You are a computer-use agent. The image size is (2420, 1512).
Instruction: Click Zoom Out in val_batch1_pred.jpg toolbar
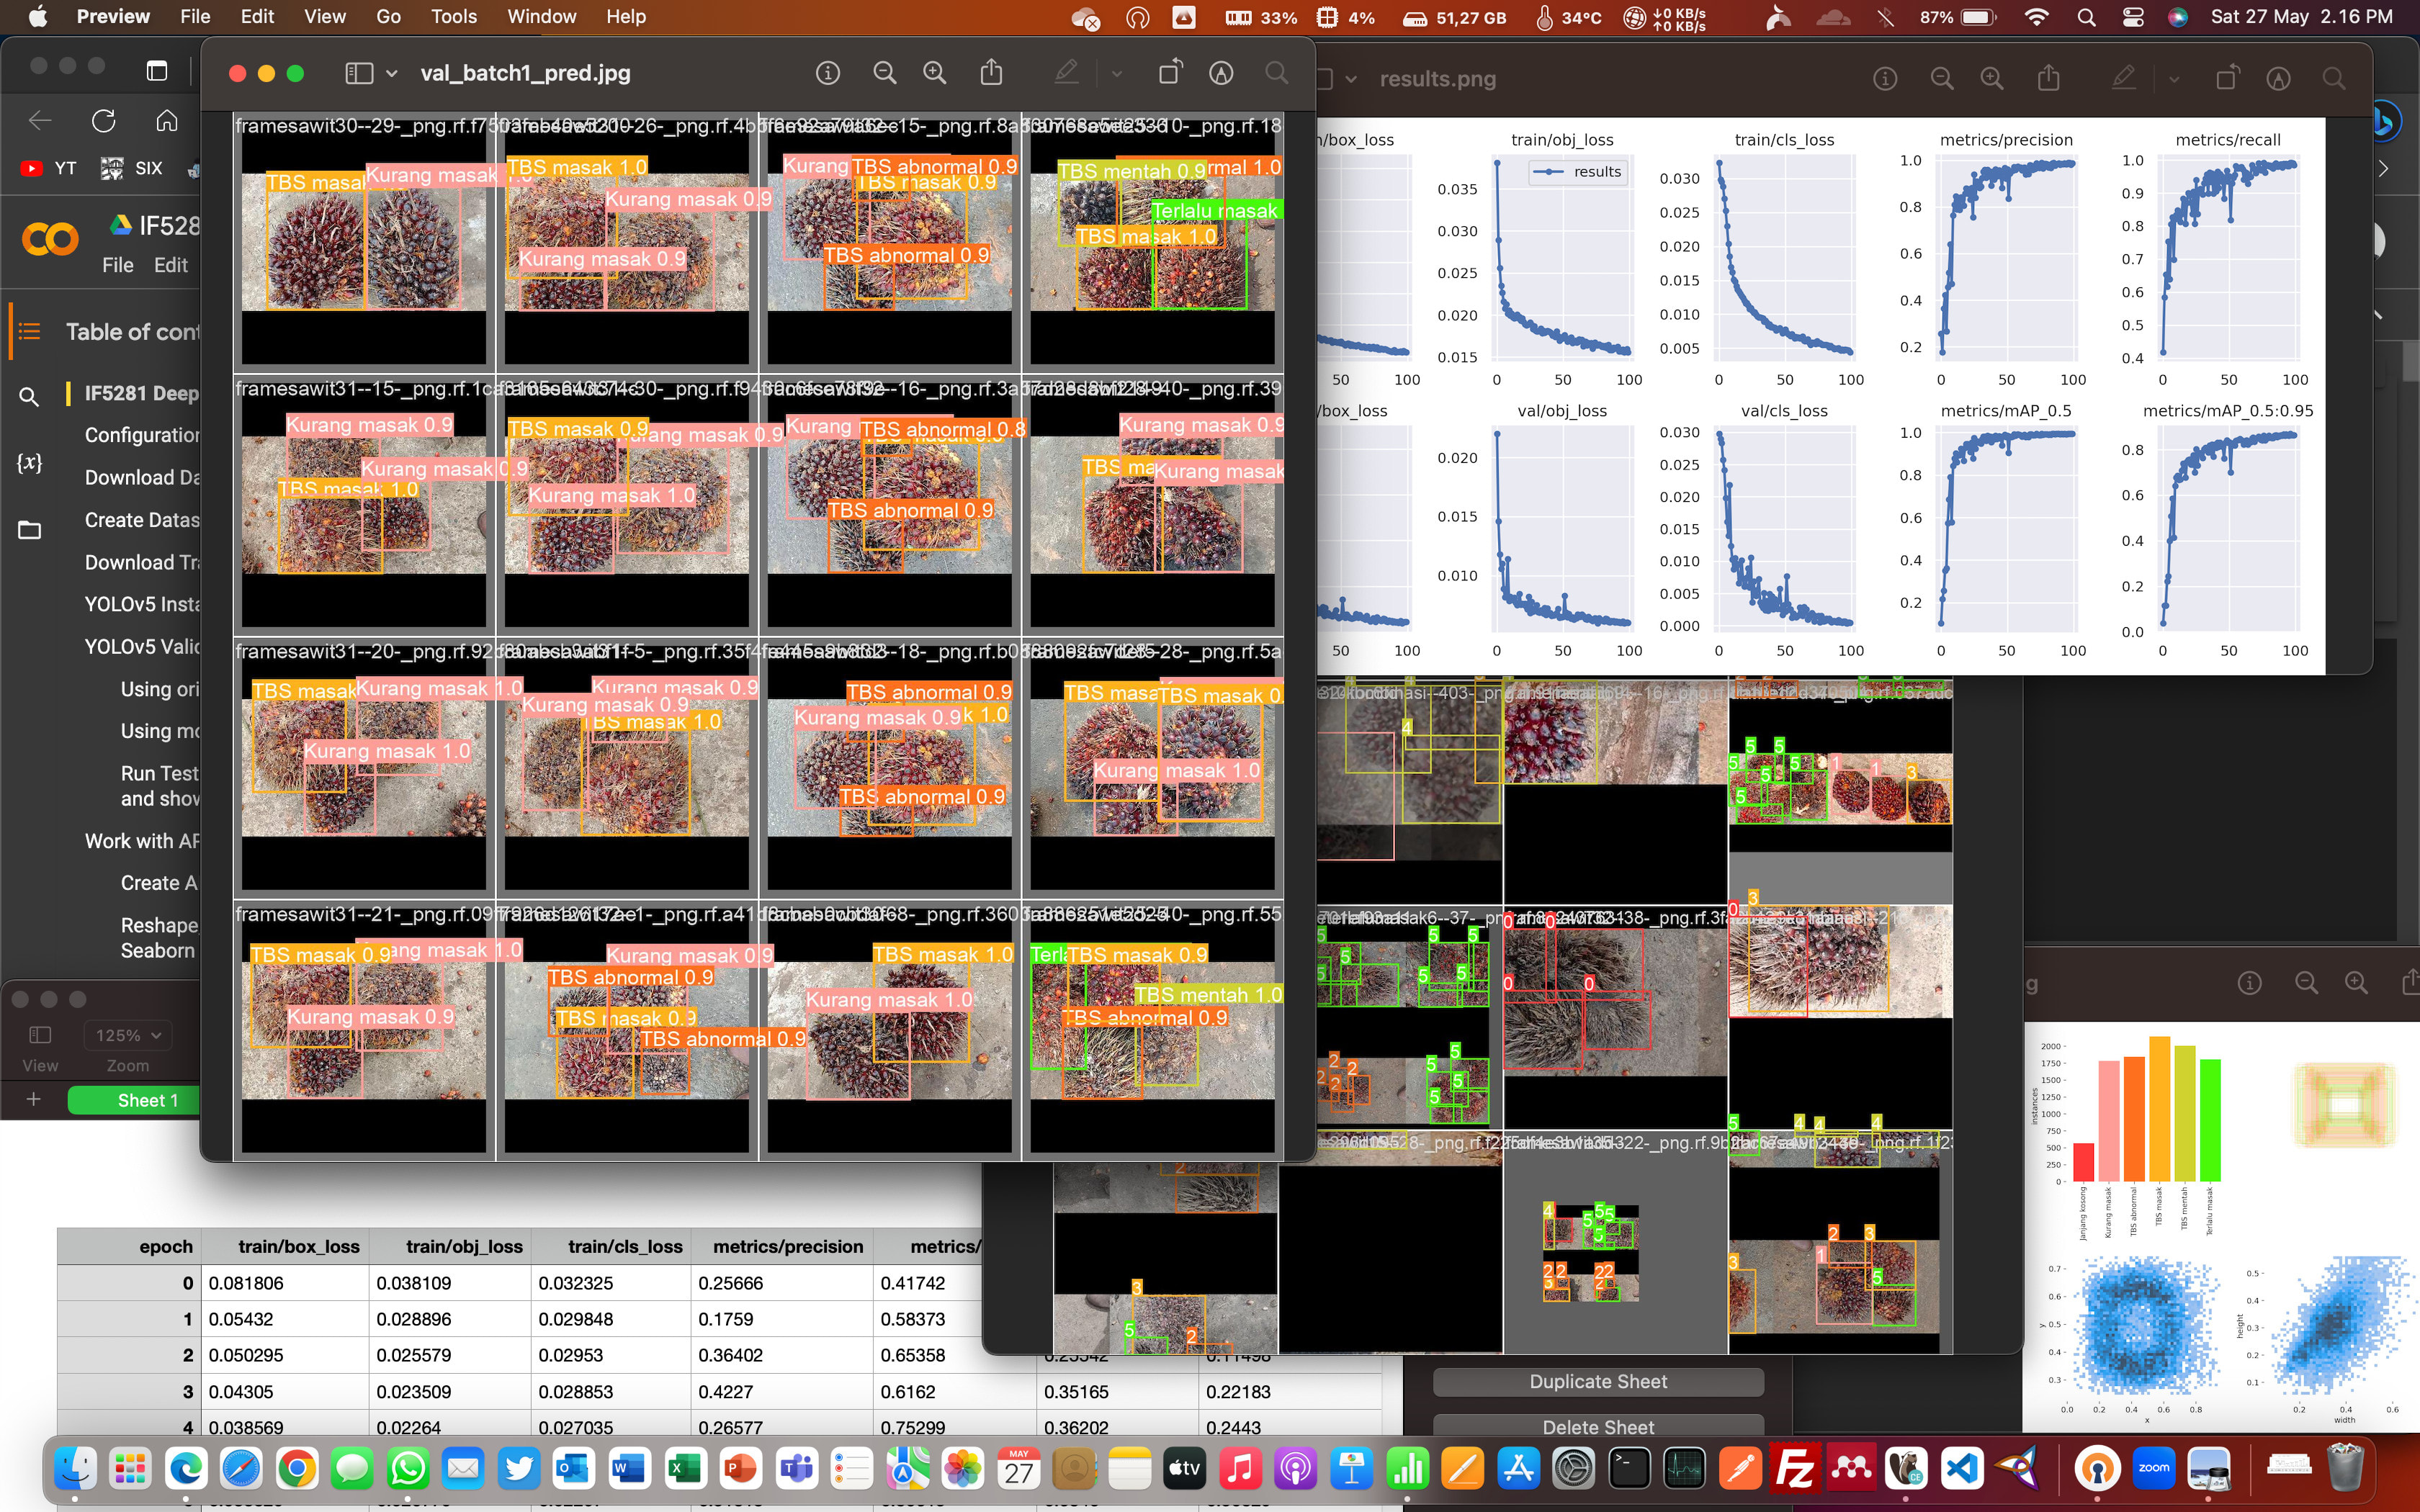(x=884, y=73)
